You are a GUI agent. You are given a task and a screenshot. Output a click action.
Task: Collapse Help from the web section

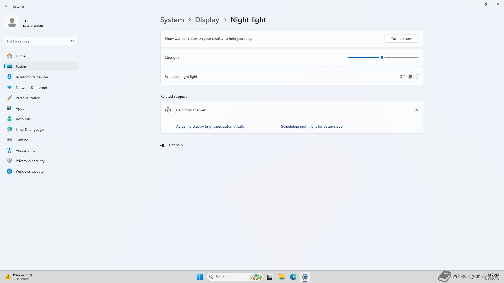pos(416,110)
